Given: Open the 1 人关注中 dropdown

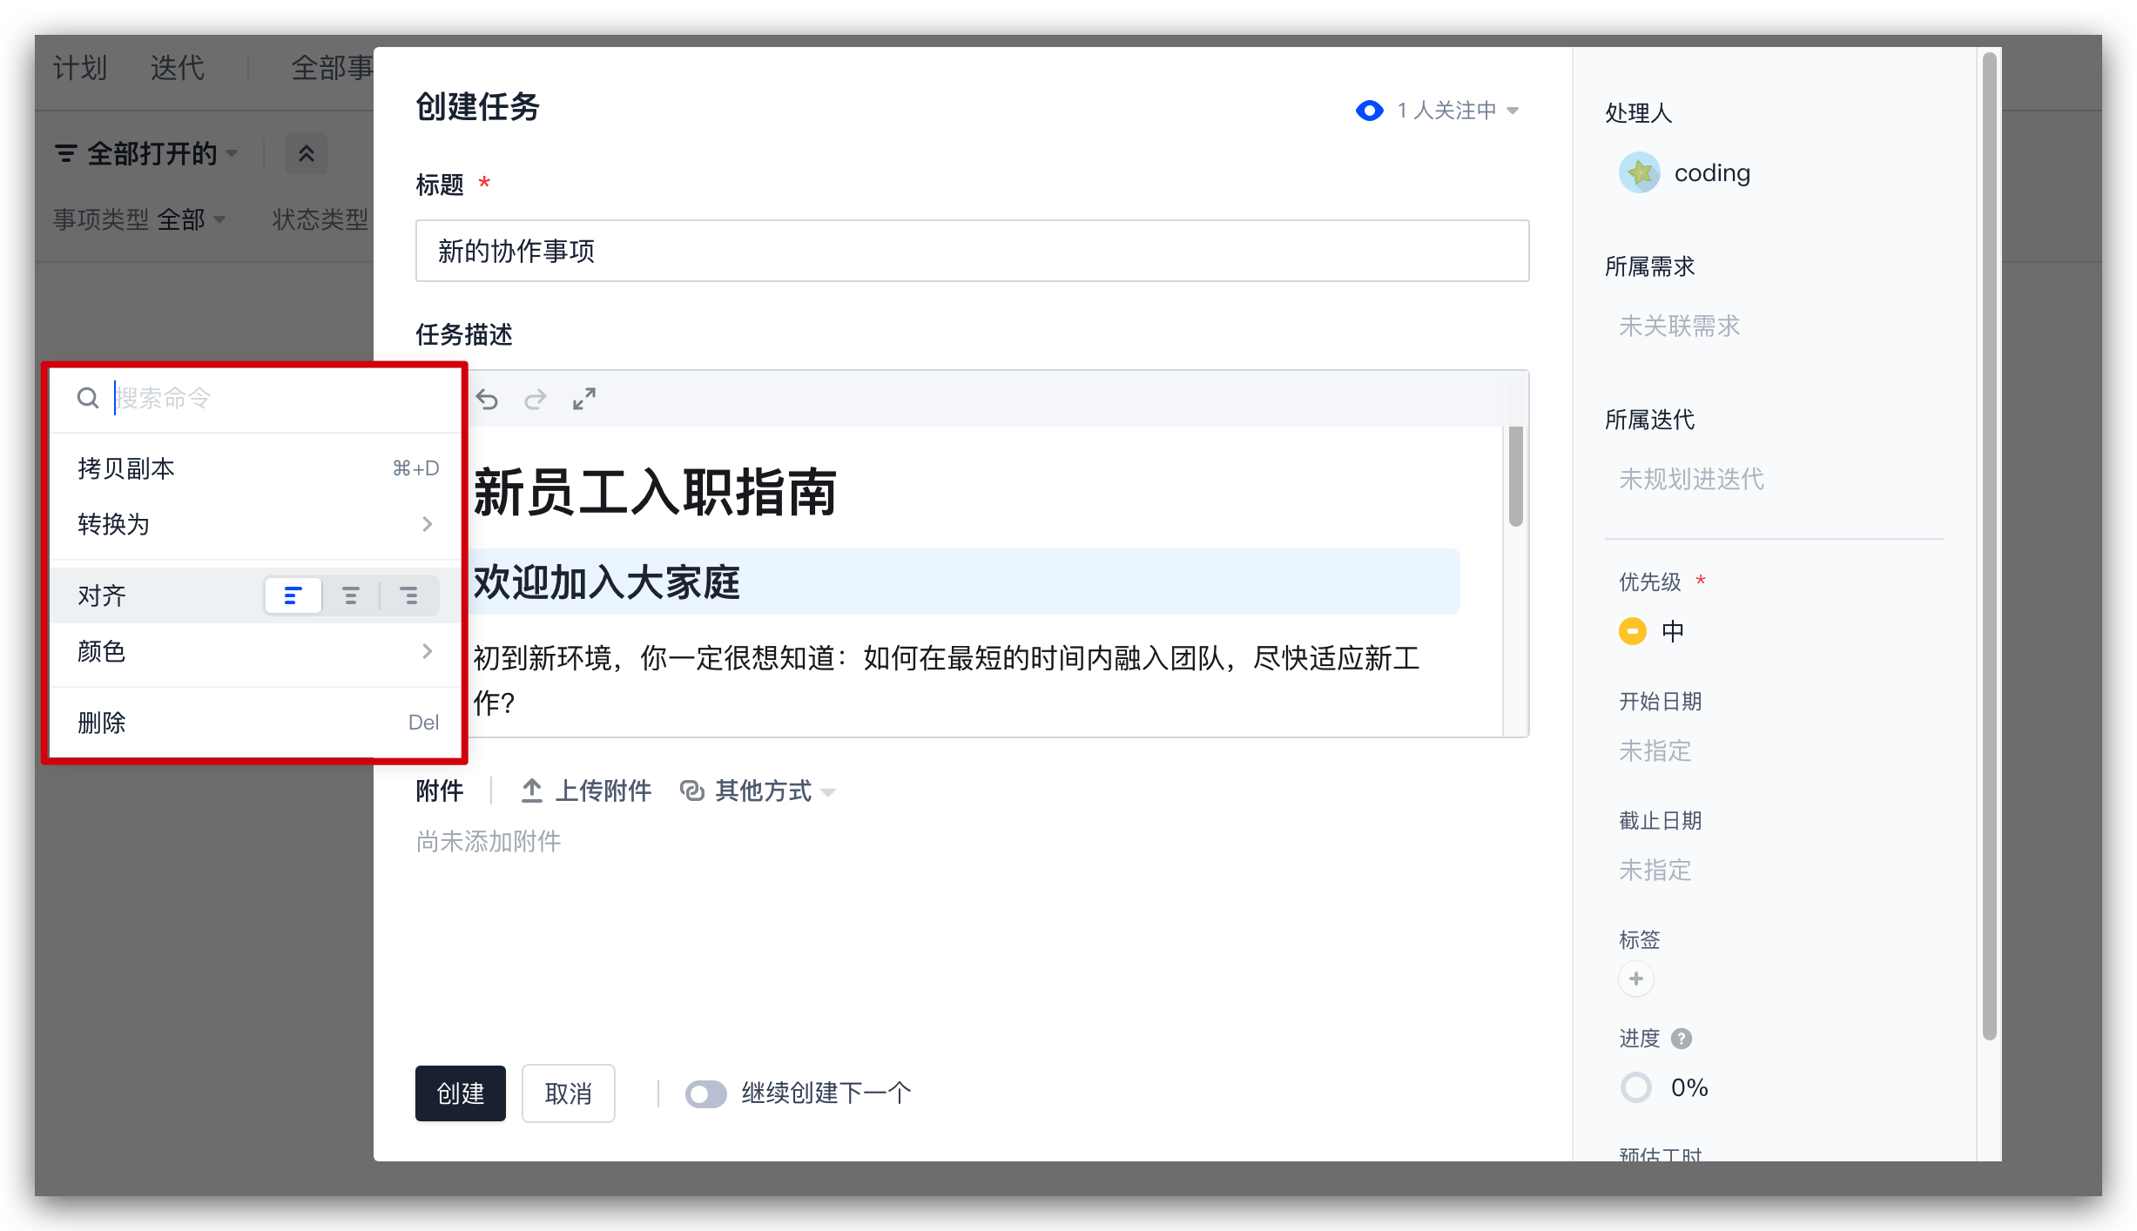Looking at the screenshot, I should (x=1459, y=111).
